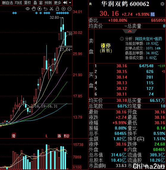Open the 窗 window option
166x170 pixels.
coord(41,3)
